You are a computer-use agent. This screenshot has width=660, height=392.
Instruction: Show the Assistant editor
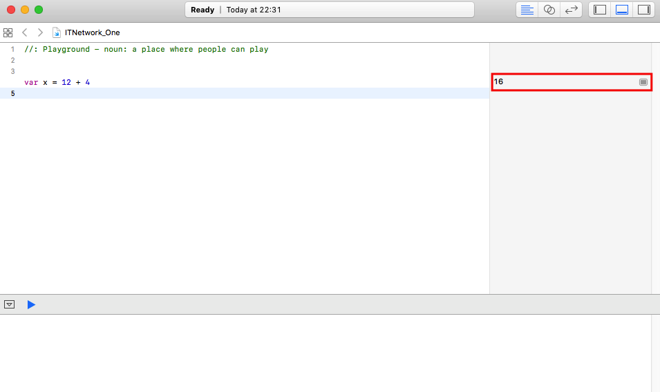(549, 10)
